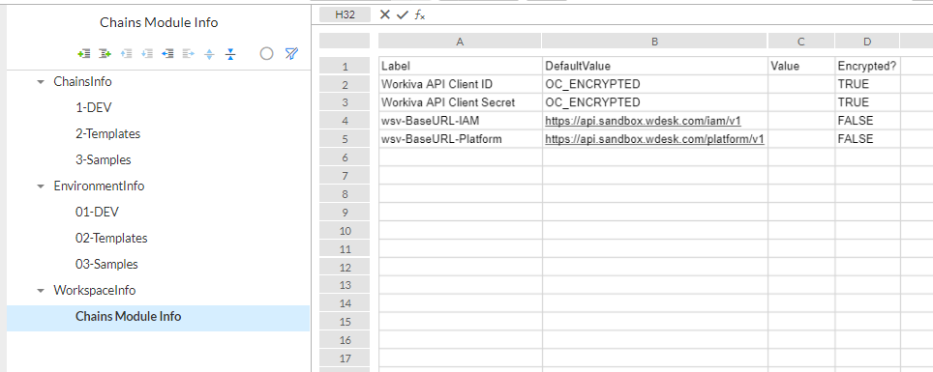Collapse the WorkspaceInfo tree section
The image size is (933, 372).
tap(41, 291)
